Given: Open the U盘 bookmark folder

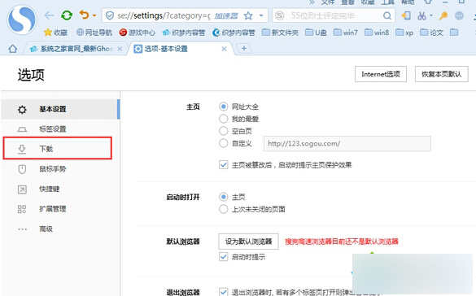Looking at the screenshot, I should coord(316,33).
